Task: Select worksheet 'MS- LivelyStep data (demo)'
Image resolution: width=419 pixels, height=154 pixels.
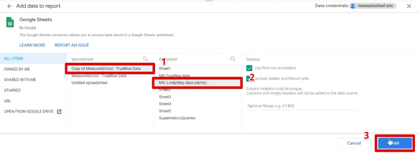Action: coord(198,83)
